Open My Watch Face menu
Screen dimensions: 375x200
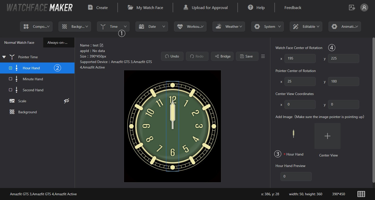click(145, 7)
